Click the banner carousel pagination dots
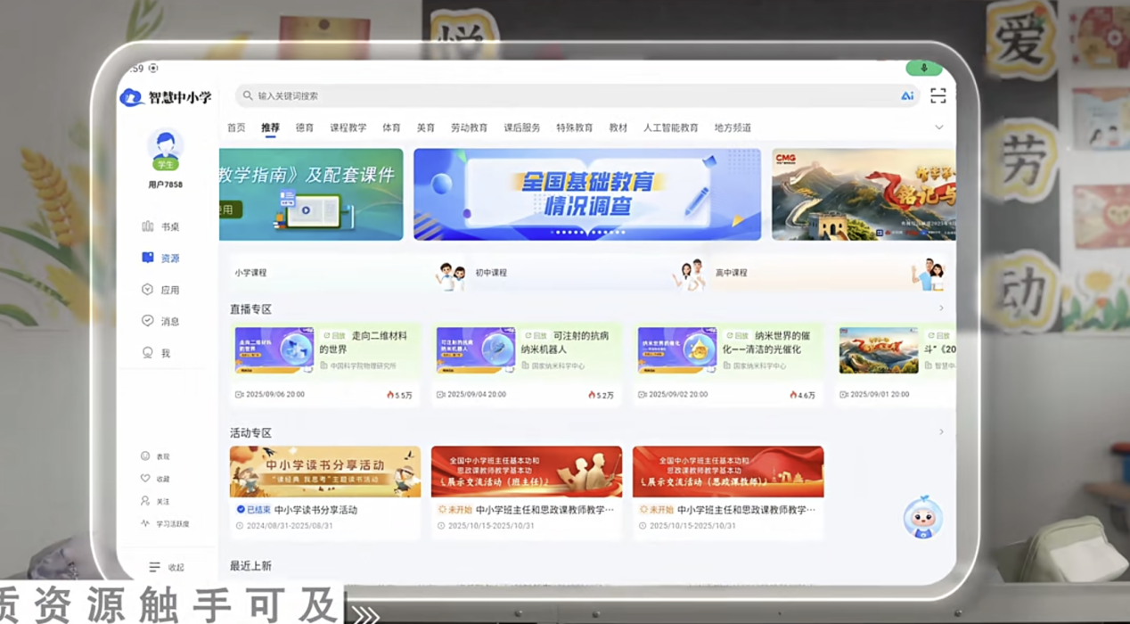 click(587, 232)
